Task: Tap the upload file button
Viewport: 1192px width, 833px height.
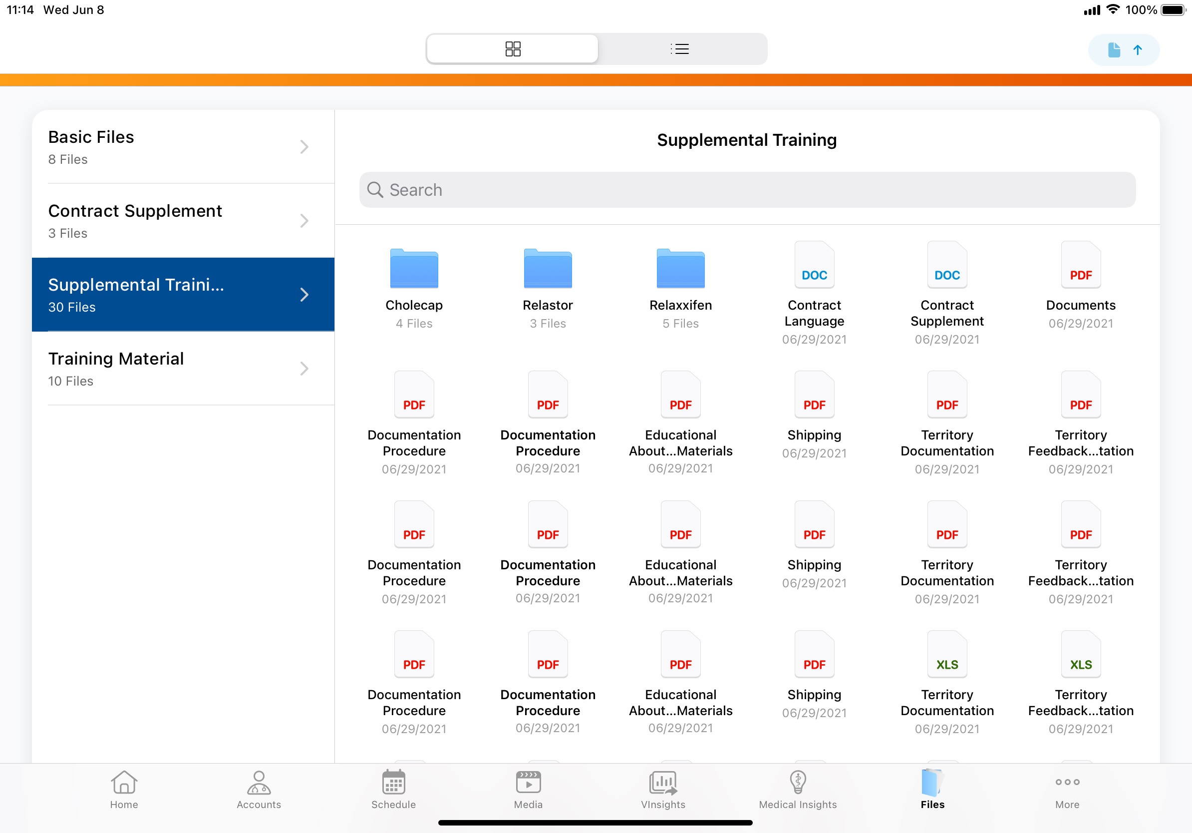Action: [x=1124, y=50]
